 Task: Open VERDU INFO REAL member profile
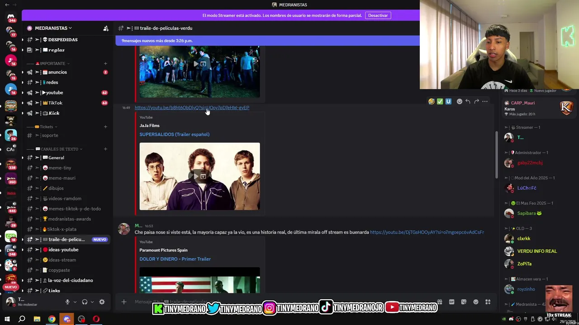tap(537, 251)
